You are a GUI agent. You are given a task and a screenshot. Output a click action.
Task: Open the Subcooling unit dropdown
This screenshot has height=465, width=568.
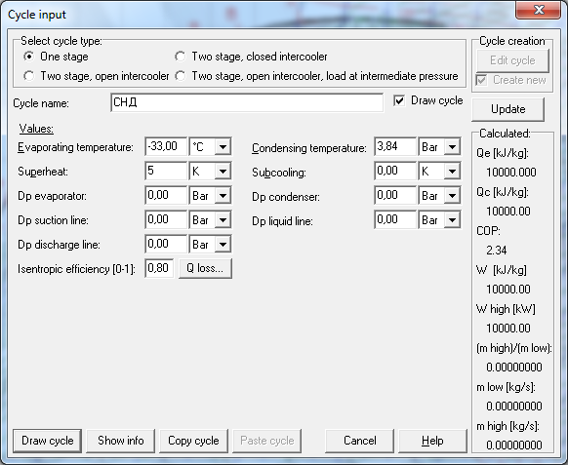click(452, 172)
